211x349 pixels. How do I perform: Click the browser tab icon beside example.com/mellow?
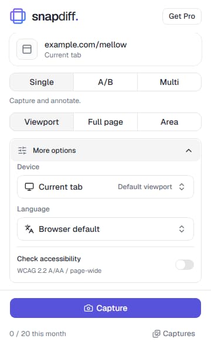27,49
